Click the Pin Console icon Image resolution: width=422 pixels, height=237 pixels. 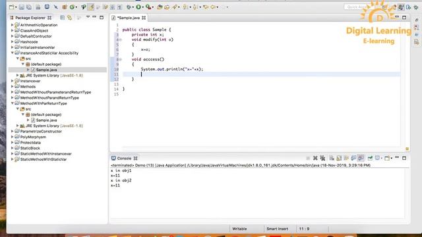pos(370,158)
